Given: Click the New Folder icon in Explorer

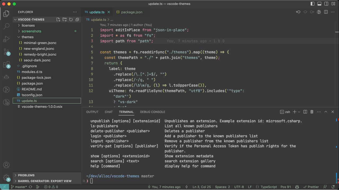Looking at the screenshot, I should [65, 20].
